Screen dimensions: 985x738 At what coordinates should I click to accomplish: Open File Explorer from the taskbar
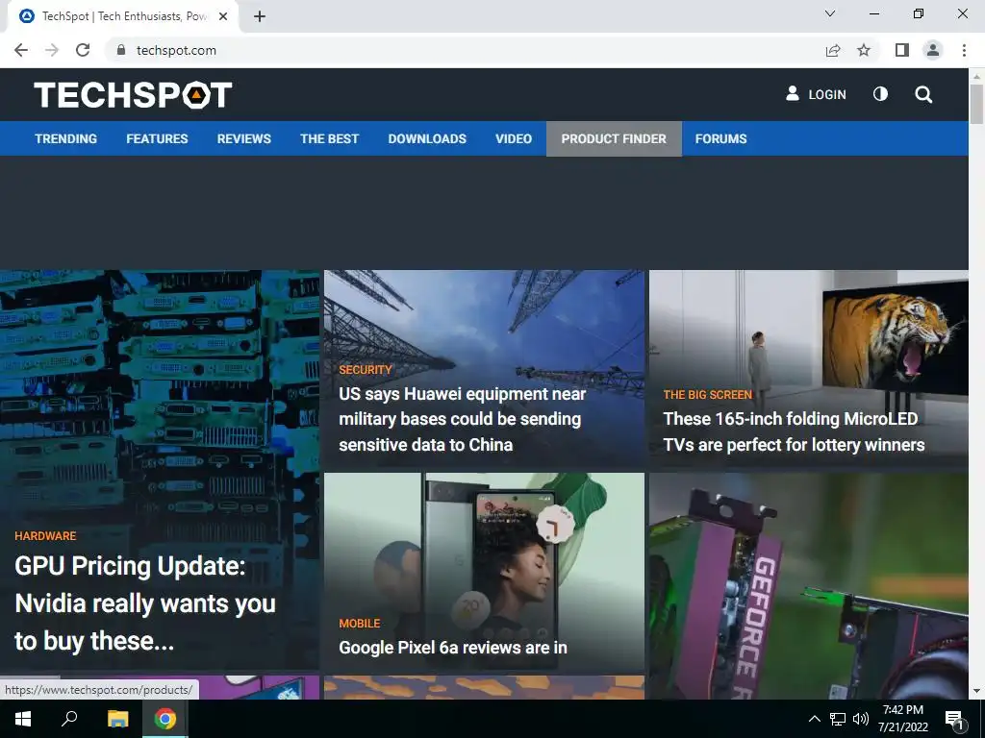(117, 719)
